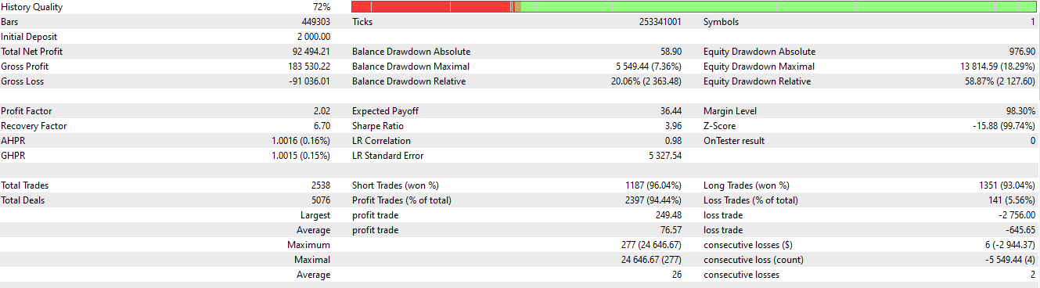
Task: Select Equity Drawdown Relative 58.87% (2 127.60)
Action: [1000, 81]
